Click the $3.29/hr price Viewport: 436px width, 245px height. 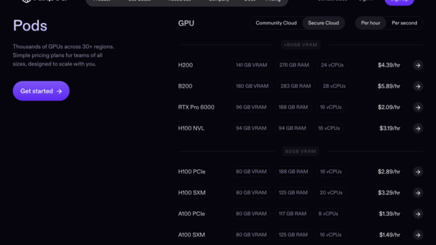389,193
